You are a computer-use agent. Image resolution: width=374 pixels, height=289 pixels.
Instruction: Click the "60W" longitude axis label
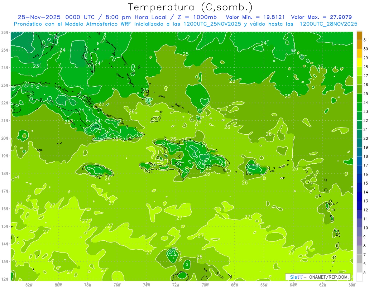pos(352,285)
